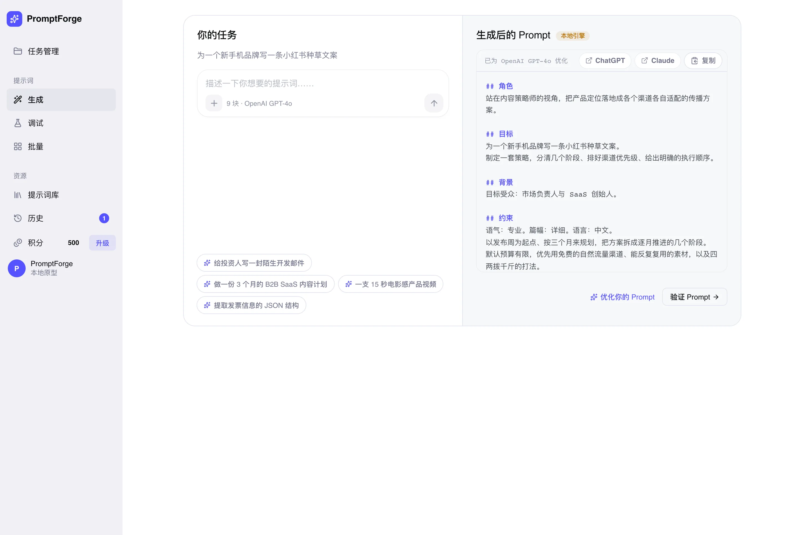Click the 优化你的 Prompt link
Screen dimensions: 802x535
pyautogui.click(x=622, y=297)
